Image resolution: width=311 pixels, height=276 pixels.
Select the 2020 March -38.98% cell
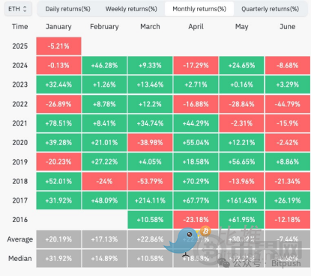[150, 143]
